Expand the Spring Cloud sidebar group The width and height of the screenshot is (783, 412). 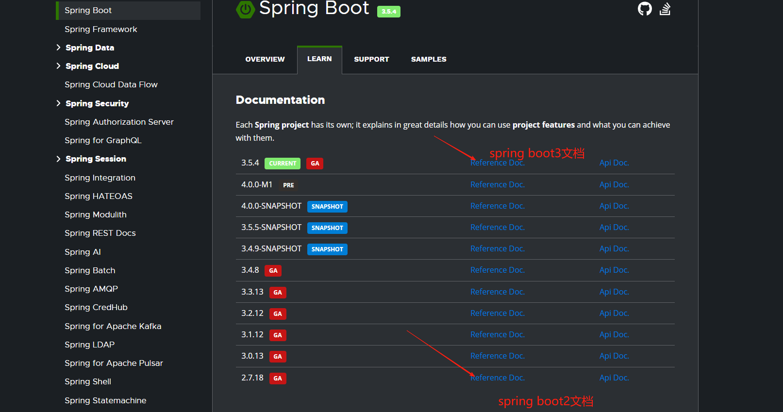tap(58, 66)
